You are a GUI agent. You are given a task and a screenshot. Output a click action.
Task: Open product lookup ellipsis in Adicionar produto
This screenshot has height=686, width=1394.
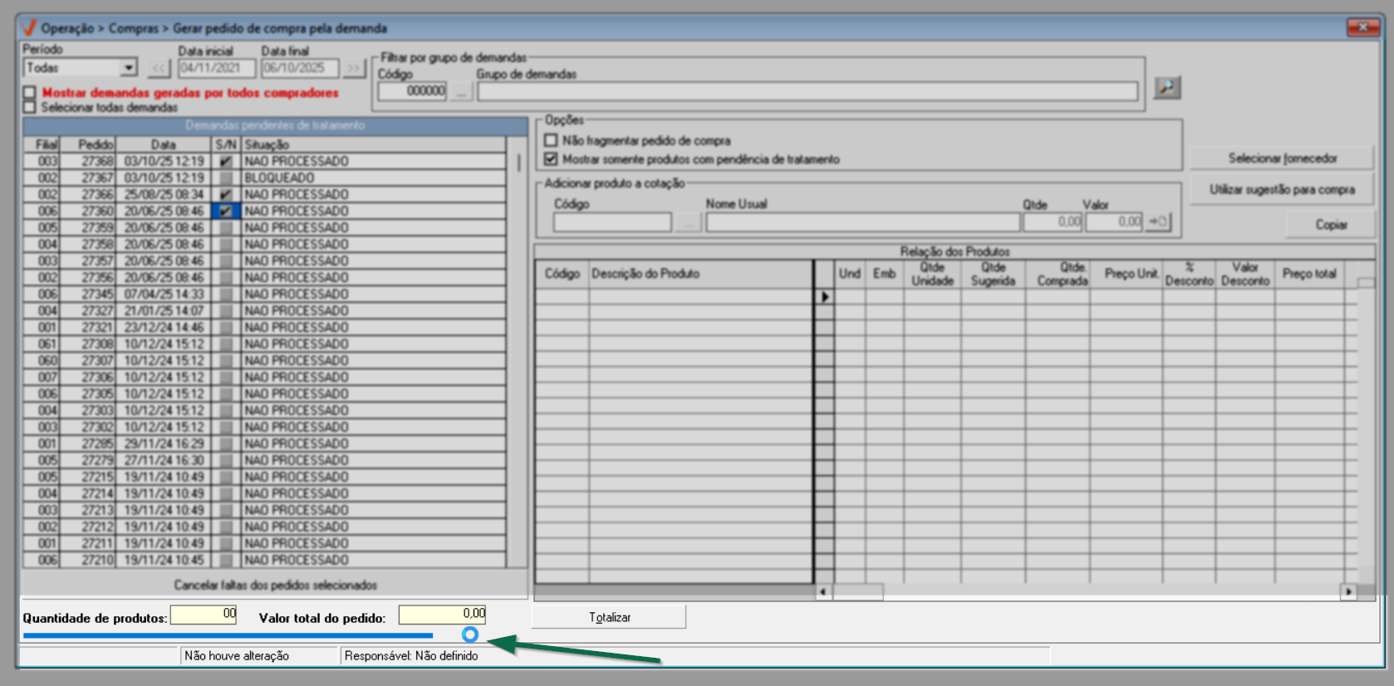[x=687, y=223]
